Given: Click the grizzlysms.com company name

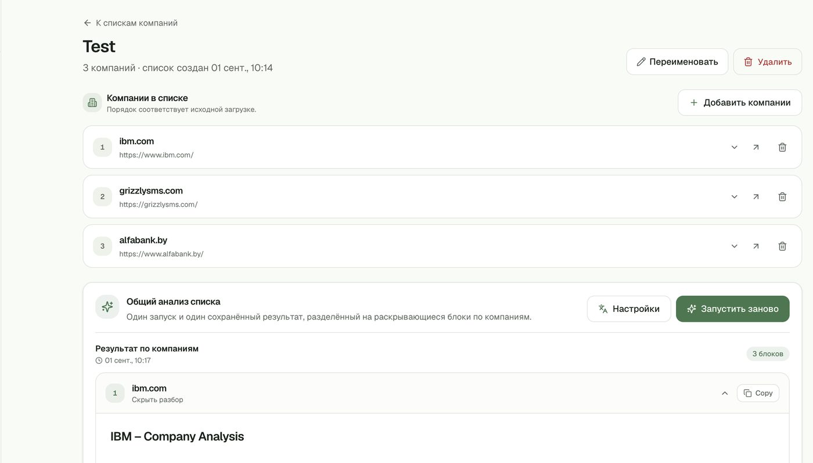Looking at the screenshot, I should (x=151, y=191).
